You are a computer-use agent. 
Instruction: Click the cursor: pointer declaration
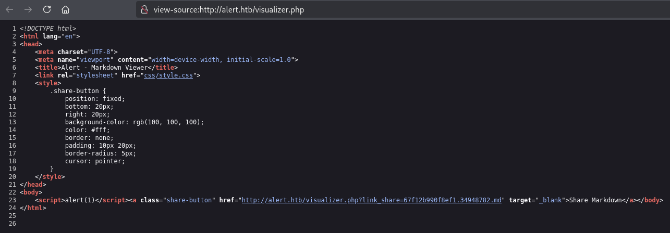click(x=95, y=161)
